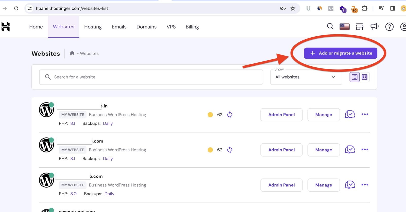Click the yellow score indicator for second .com site
The image size is (406, 212).
point(210,150)
